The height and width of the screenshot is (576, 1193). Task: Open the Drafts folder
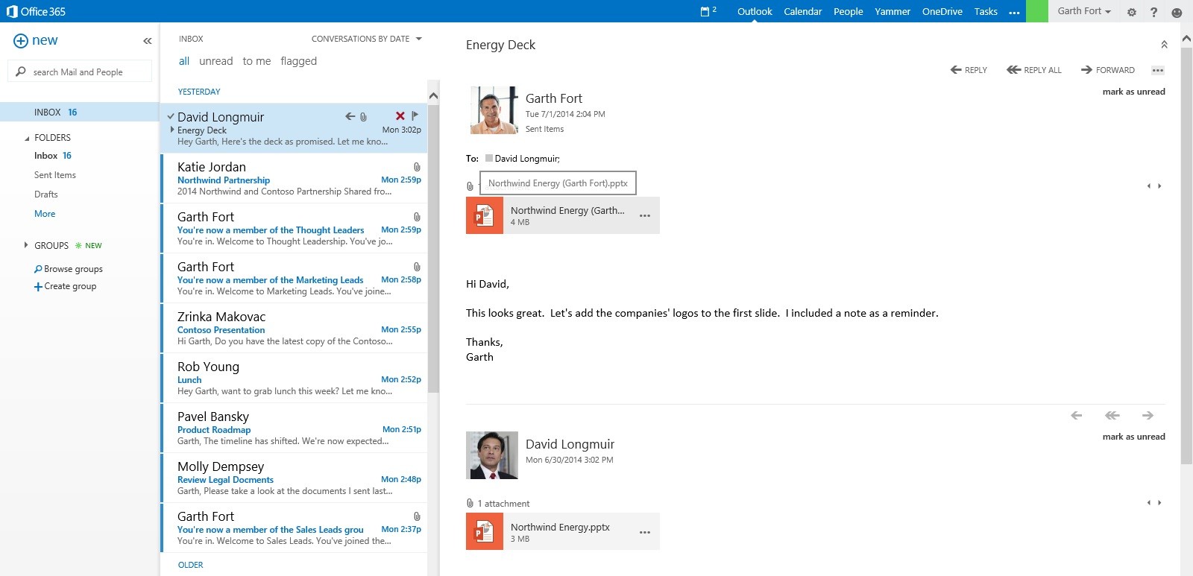(45, 194)
